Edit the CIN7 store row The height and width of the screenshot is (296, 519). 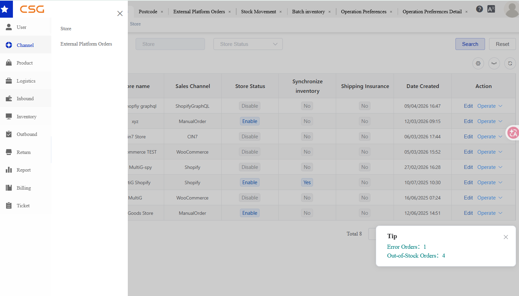point(468,137)
